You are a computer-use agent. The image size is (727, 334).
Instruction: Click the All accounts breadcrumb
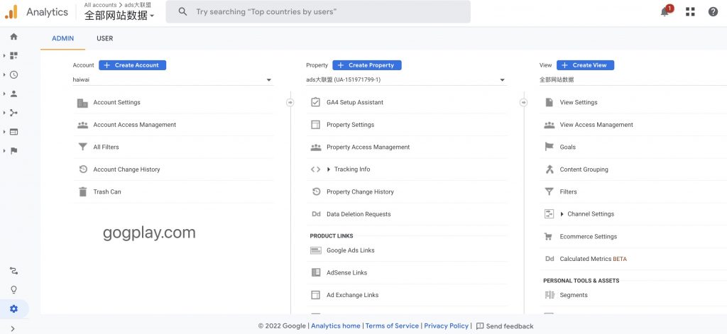[x=100, y=5]
